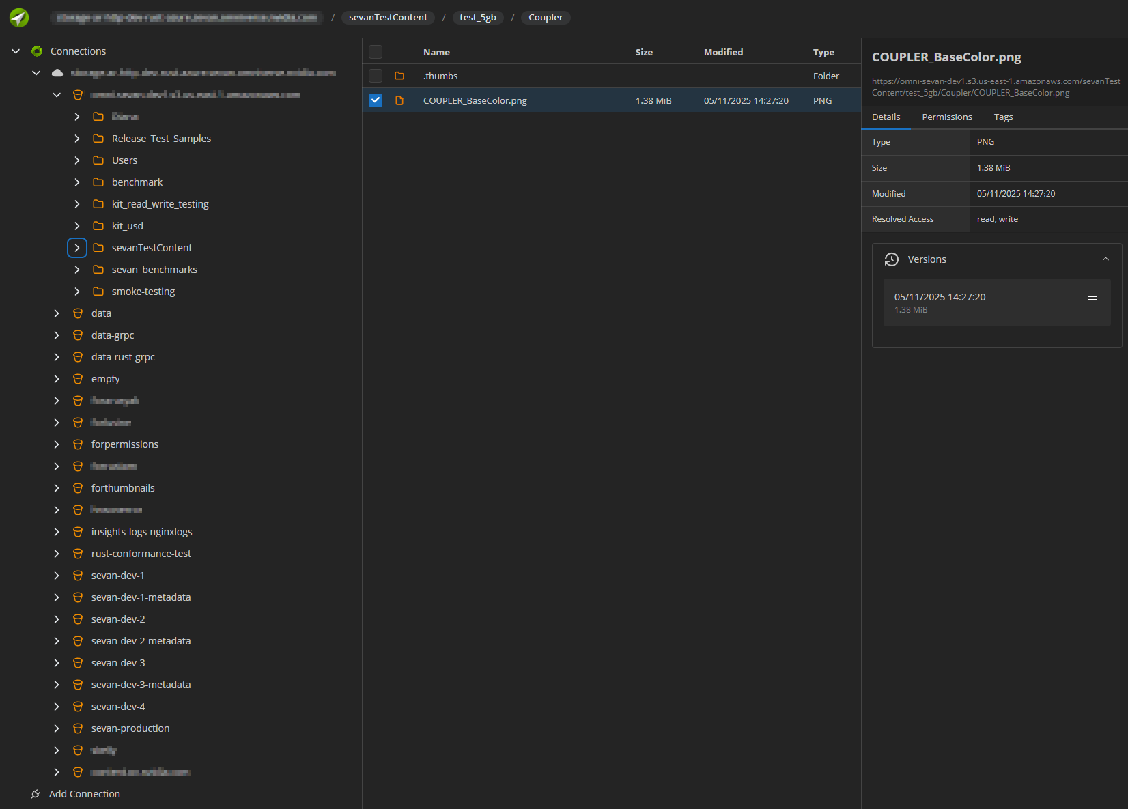1128x809 pixels.
Task: Sort by the Modified column header
Action: pos(723,52)
